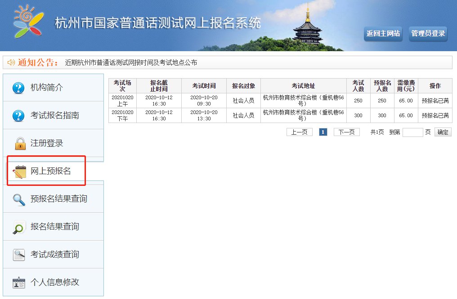
Task: Click the question mark icon next to 机构简介
Action: 18,88
